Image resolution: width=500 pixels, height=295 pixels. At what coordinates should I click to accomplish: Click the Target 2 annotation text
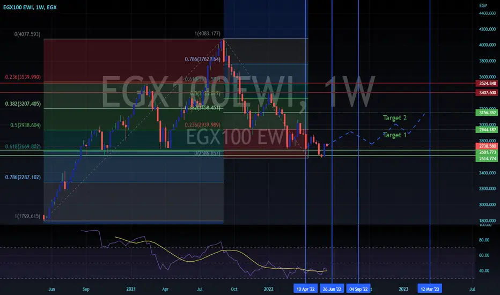[x=395, y=118]
